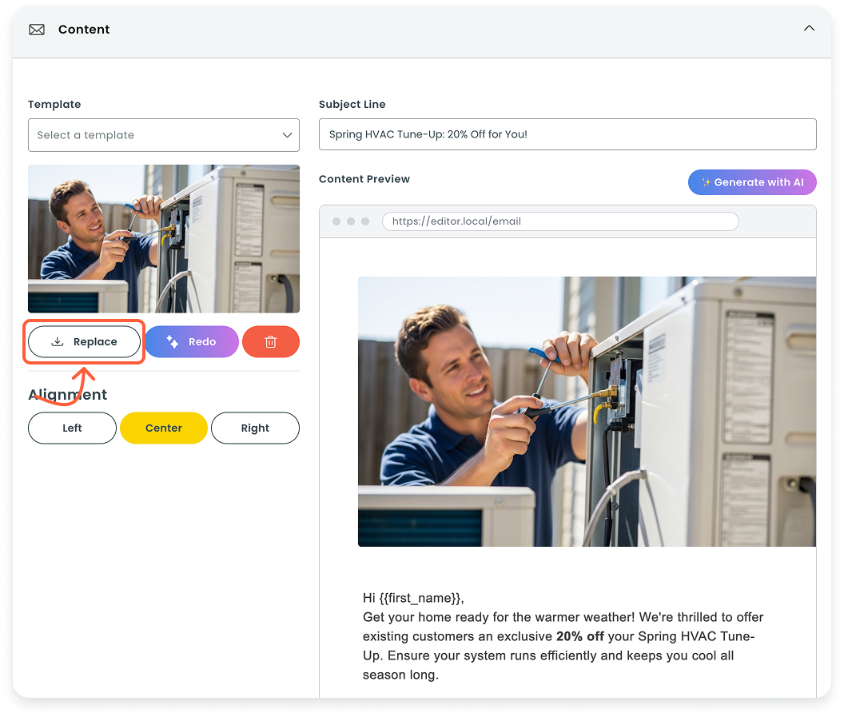Switch alignment to Right
The width and height of the screenshot is (844, 717).
(255, 428)
